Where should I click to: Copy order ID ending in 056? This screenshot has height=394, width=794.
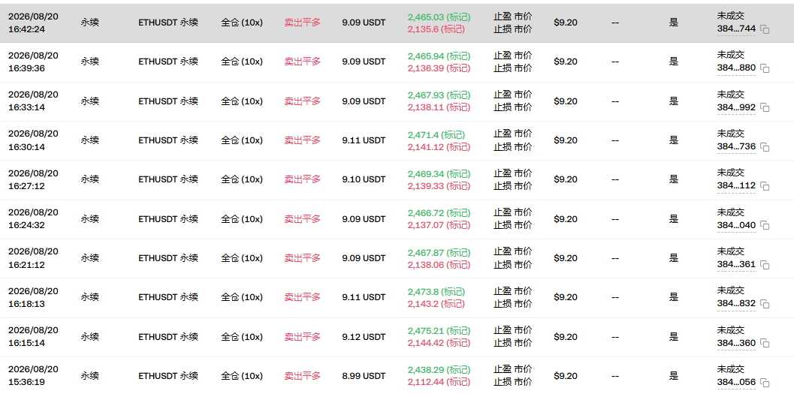click(765, 383)
